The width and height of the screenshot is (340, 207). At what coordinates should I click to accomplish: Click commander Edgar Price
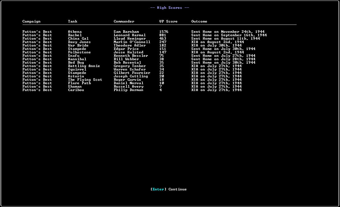pyautogui.click(x=126, y=49)
